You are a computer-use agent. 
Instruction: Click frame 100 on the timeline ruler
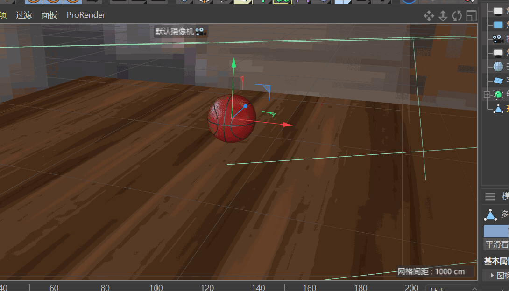(156, 287)
